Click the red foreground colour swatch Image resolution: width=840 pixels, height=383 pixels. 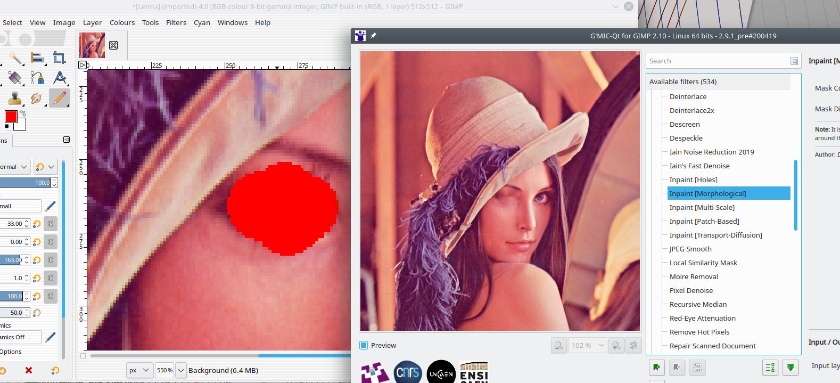tap(11, 117)
